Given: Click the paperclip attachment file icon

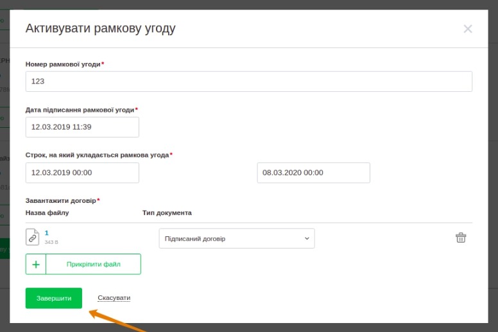Looking at the screenshot, I should click(x=33, y=237).
